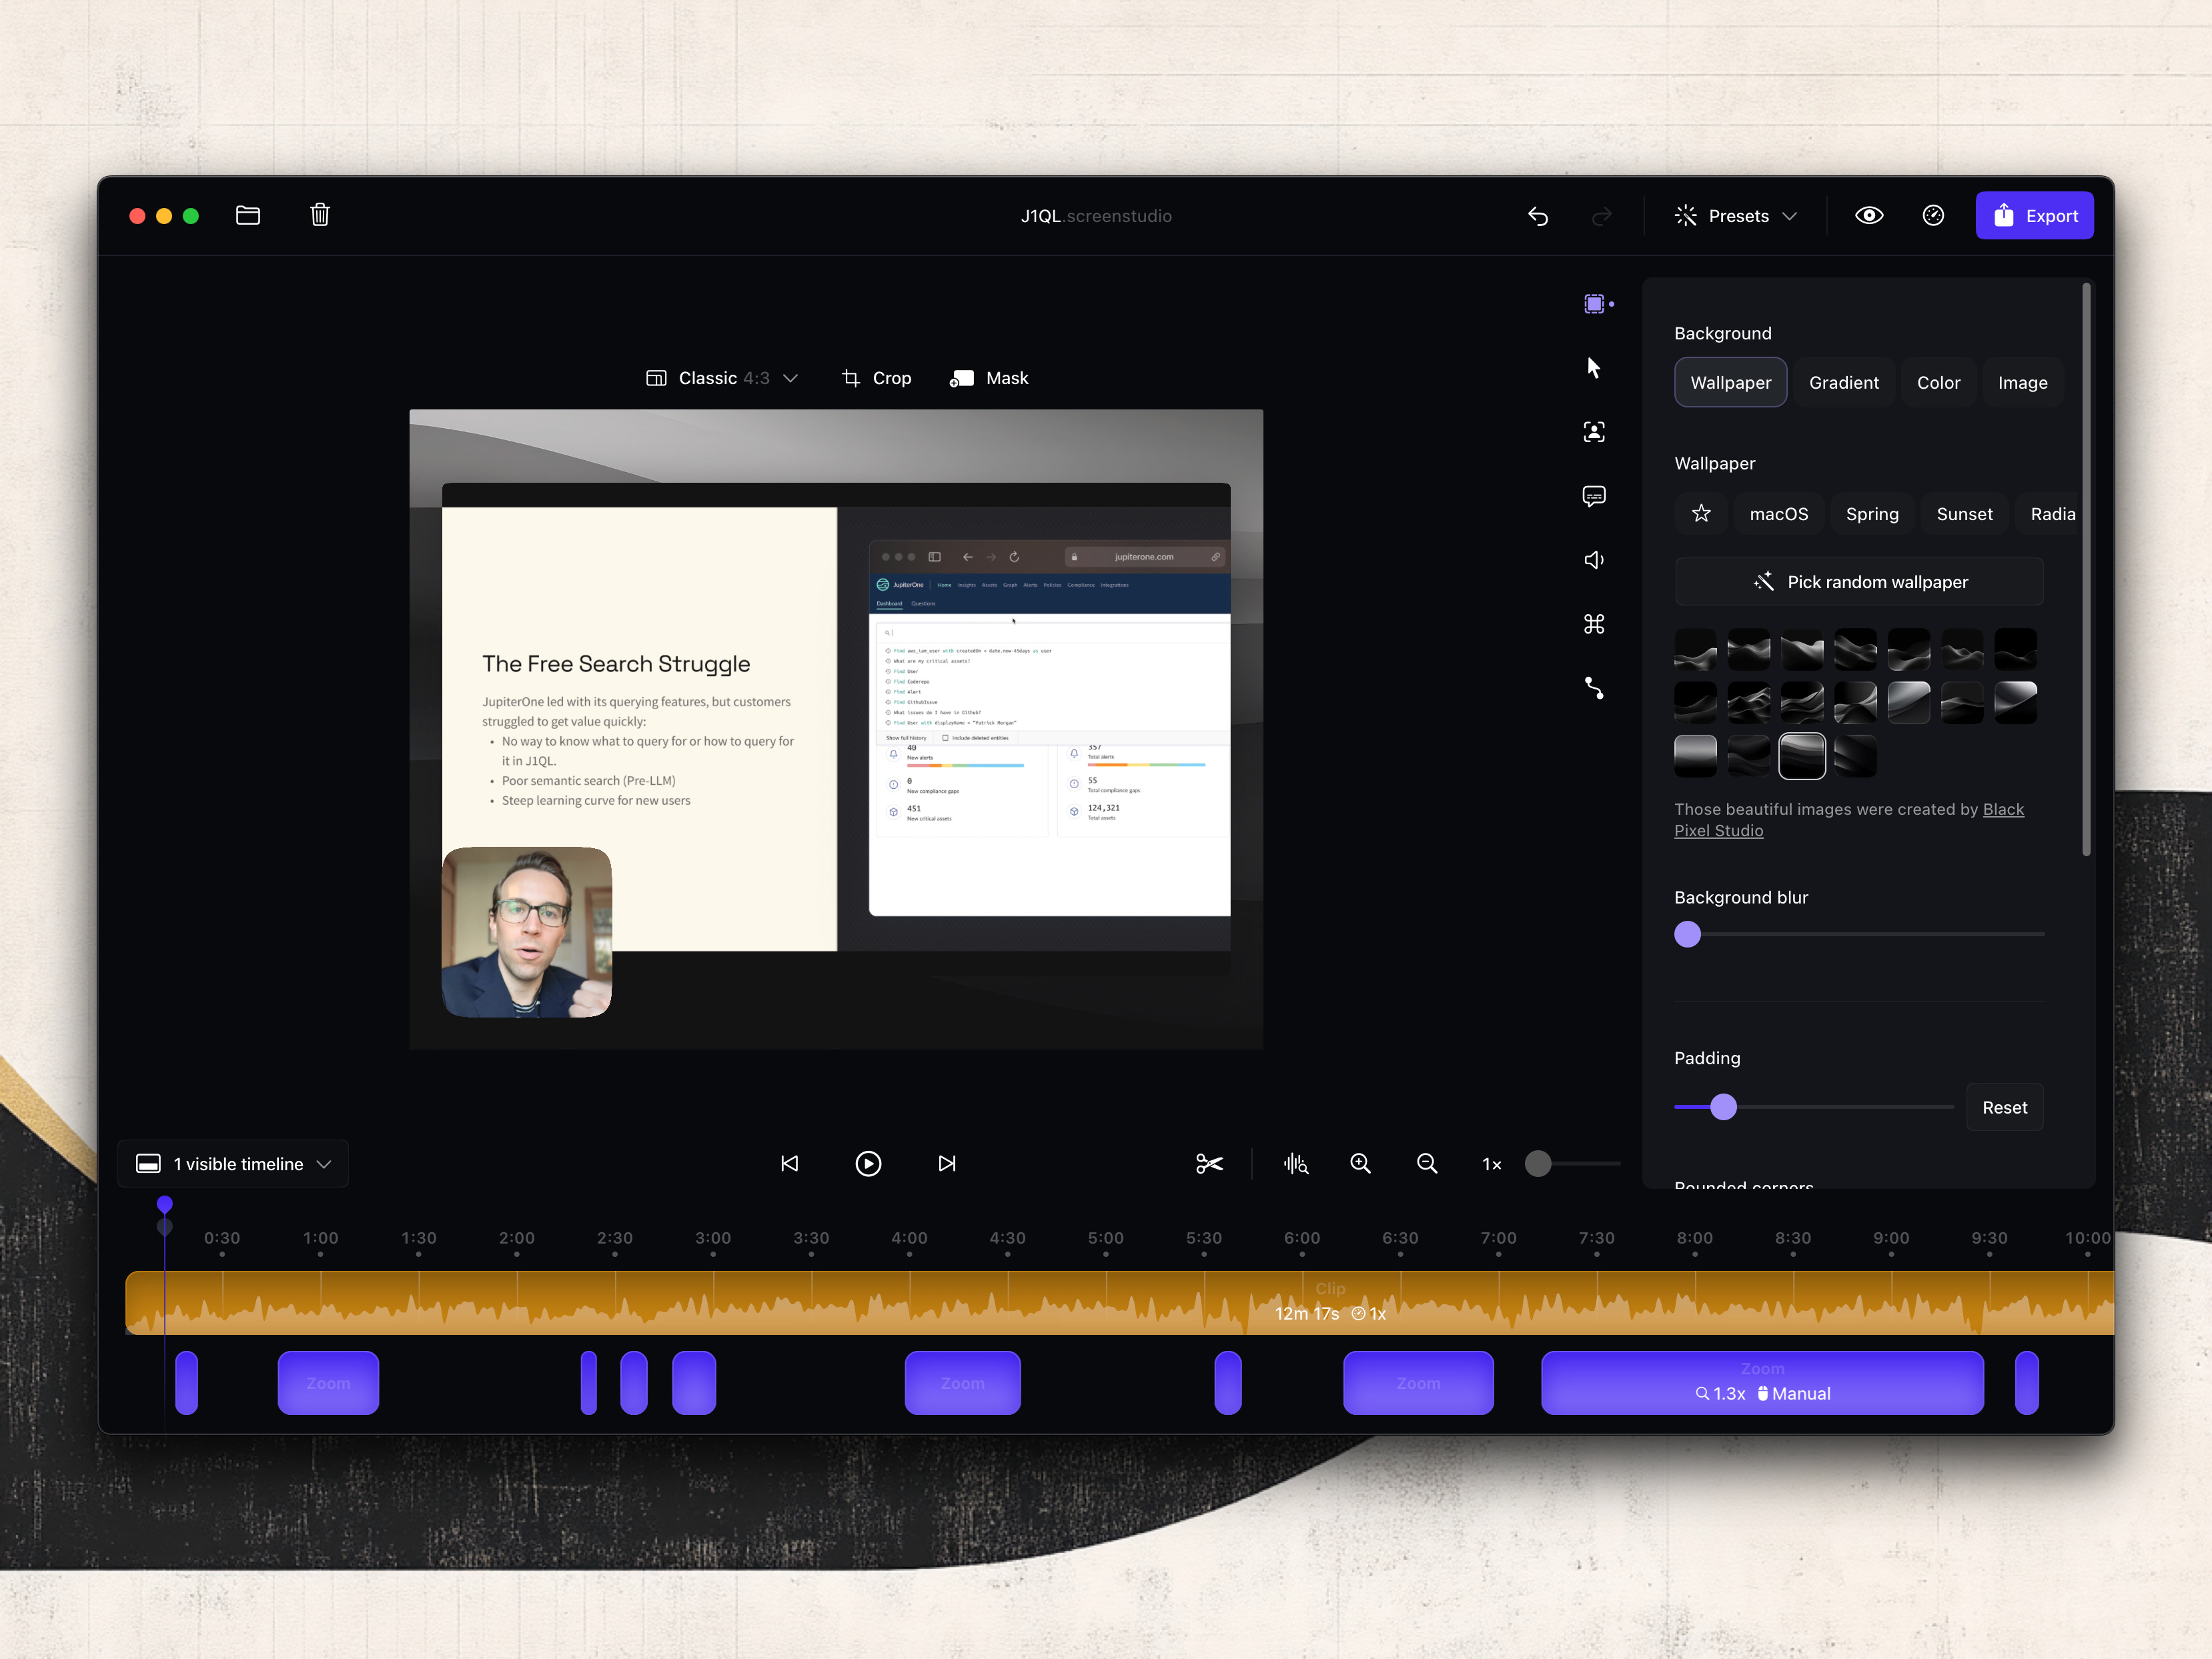This screenshot has width=2212, height=1659.
Task: Expand the Presets dropdown
Action: (x=1736, y=216)
